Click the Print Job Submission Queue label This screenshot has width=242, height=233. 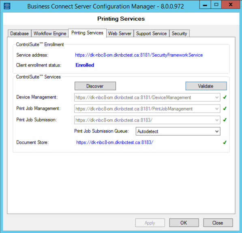click(101, 131)
